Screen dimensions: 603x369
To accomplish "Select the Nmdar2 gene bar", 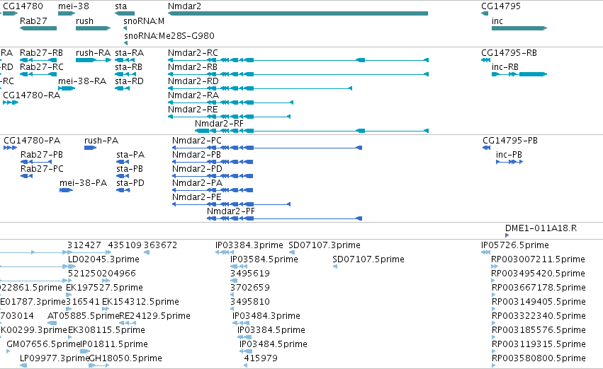I will [x=298, y=13].
